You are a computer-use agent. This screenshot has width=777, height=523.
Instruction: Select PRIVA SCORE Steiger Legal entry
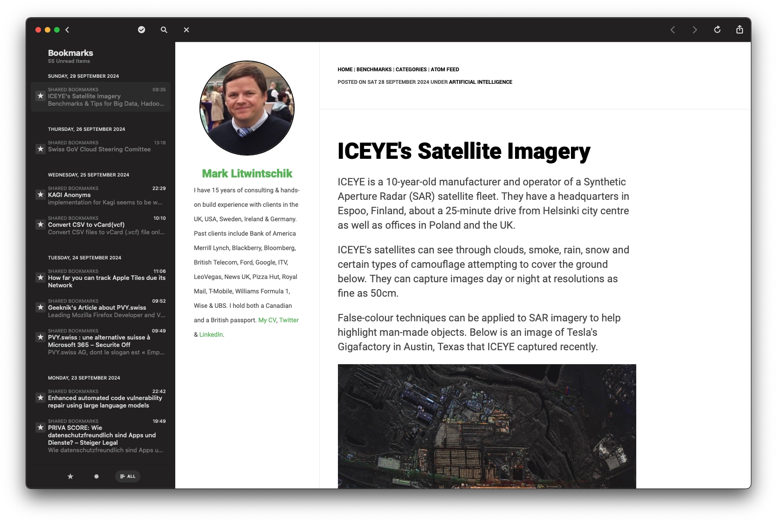101,435
